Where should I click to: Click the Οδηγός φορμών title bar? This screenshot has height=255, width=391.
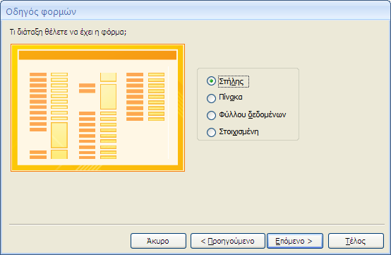tap(195, 11)
